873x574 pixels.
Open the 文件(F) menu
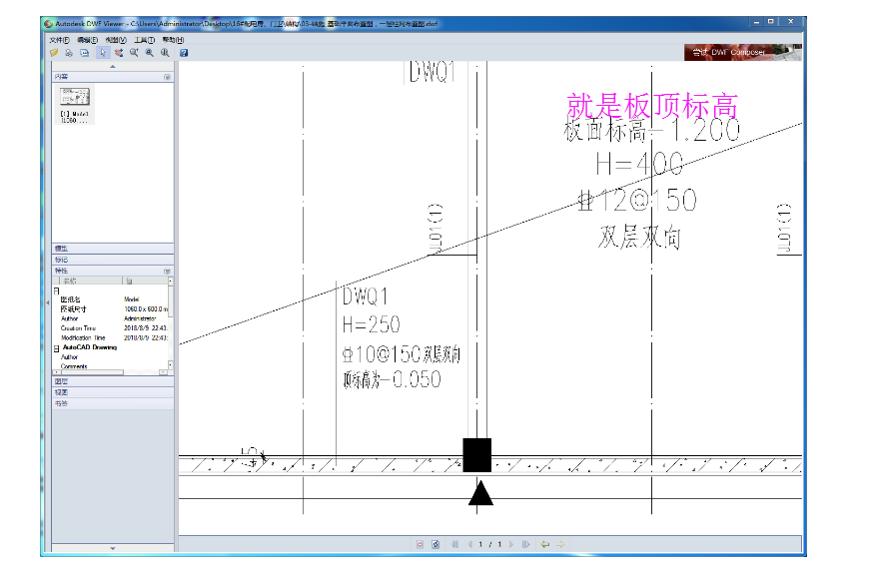(x=59, y=40)
